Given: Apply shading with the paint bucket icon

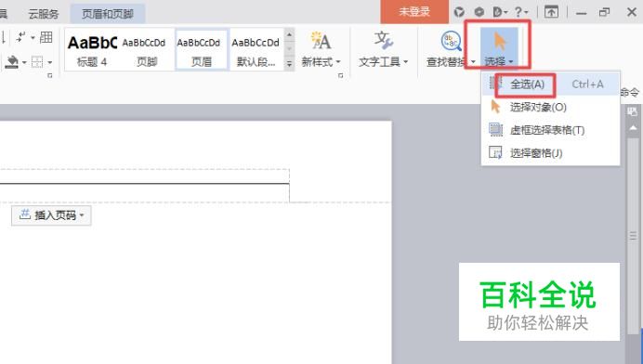Looking at the screenshot, I should click(x=12, y=61).
